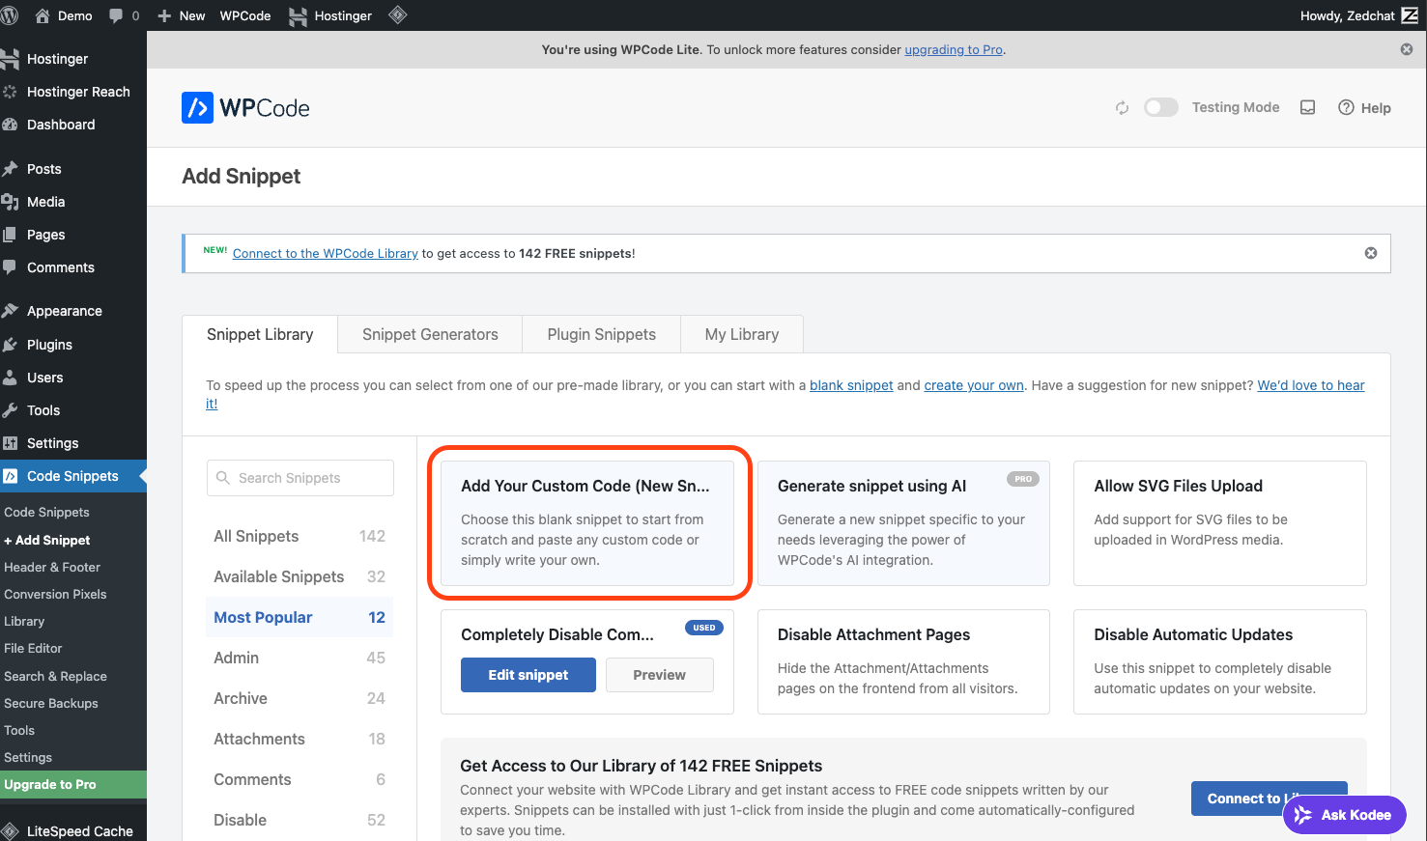This screenshot has width=1427, height=841.
Task: Close the WPCode Library connect banner
Action: click(1370, 253)
